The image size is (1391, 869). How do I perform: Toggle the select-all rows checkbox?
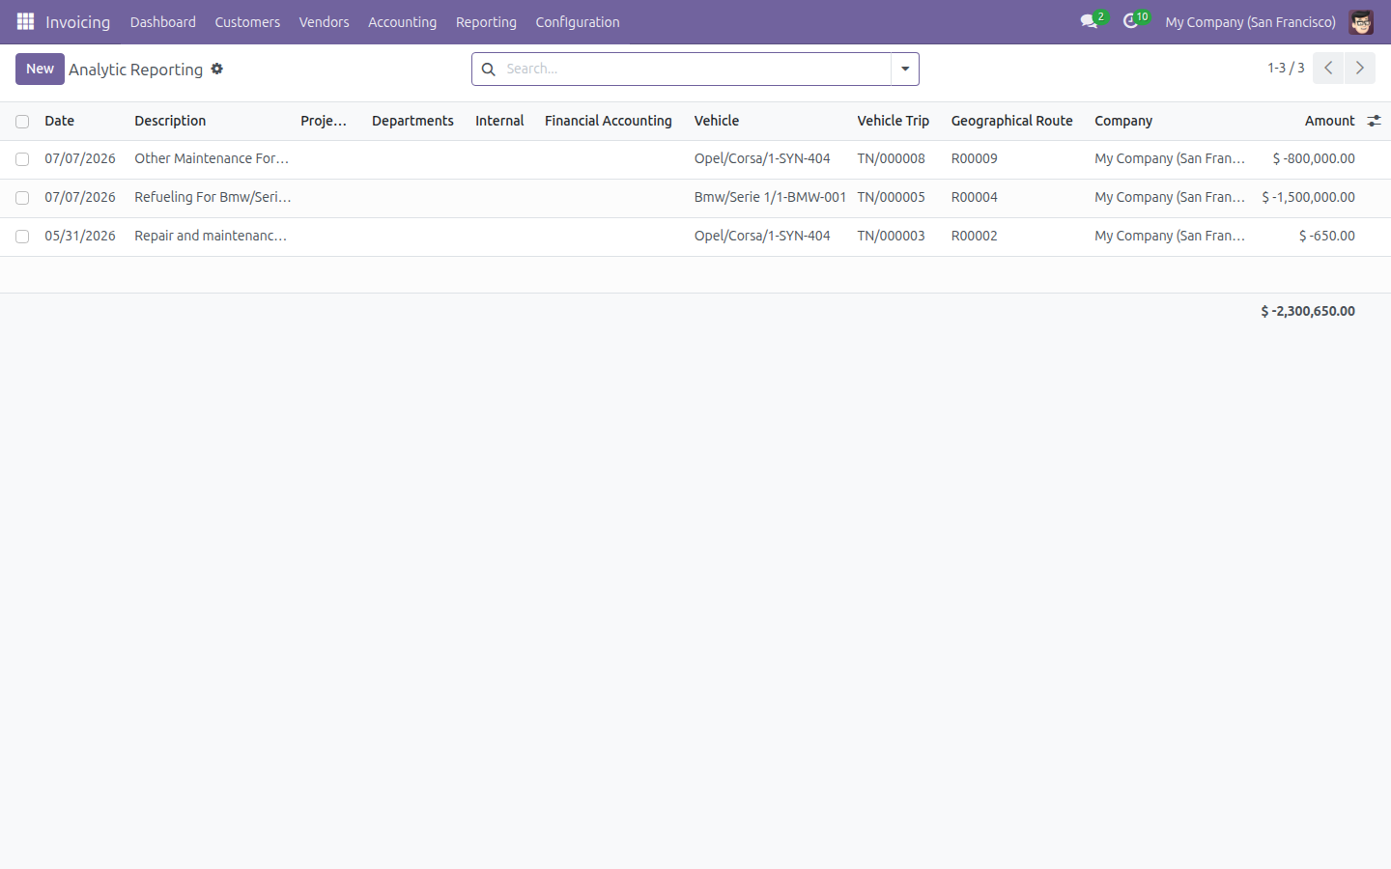pyautogui.click(x=22, y=122)
